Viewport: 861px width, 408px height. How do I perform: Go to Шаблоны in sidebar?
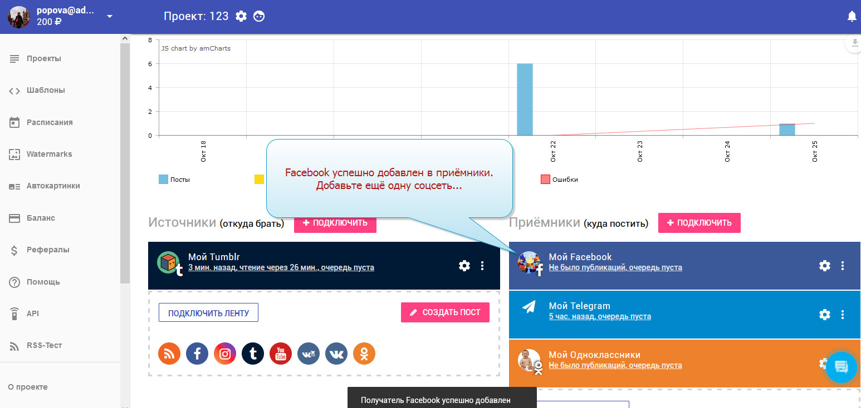pyautogui.click(x=46, y=90)
